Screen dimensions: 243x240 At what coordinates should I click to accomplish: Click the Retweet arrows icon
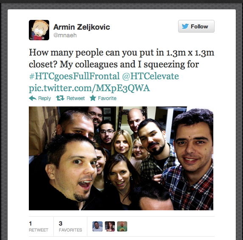60,98
